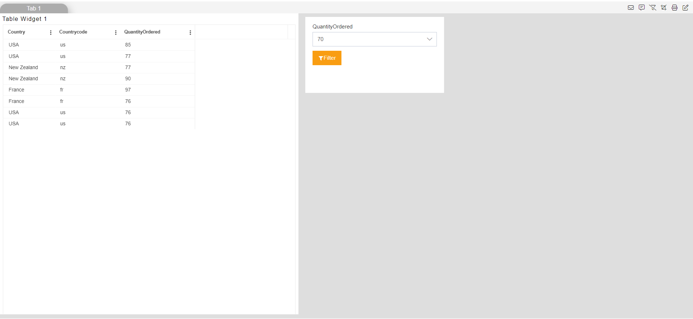This screenshot has height=319, width=693.
Task: Click the crop snapshot icon
Action: tap(663, 8)
